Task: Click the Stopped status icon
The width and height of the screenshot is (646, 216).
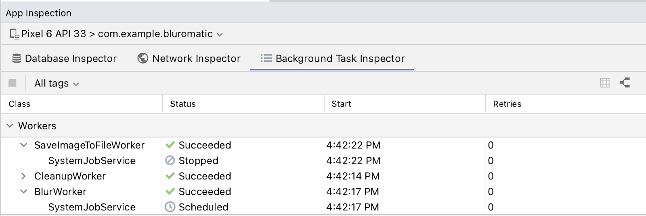Action: 170,160
